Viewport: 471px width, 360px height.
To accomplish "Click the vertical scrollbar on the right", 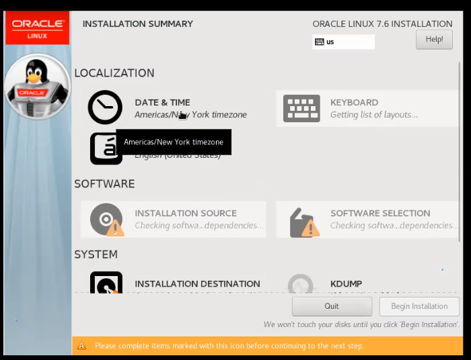I will 459,151.
